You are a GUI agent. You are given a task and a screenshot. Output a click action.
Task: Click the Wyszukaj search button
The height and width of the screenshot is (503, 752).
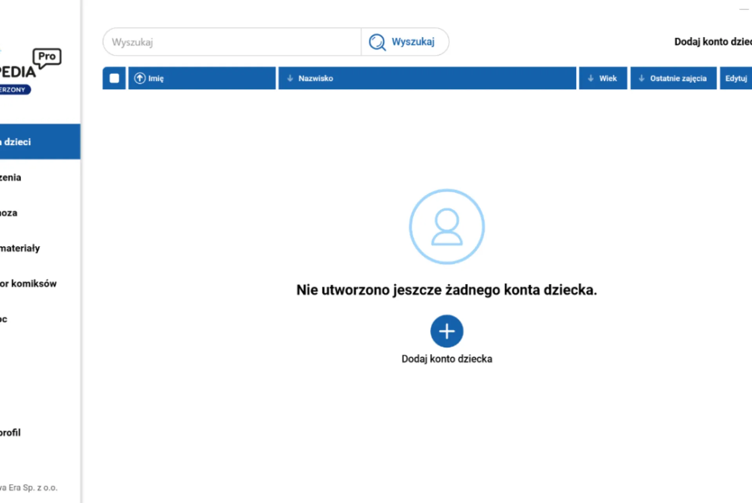click(405, 42)
